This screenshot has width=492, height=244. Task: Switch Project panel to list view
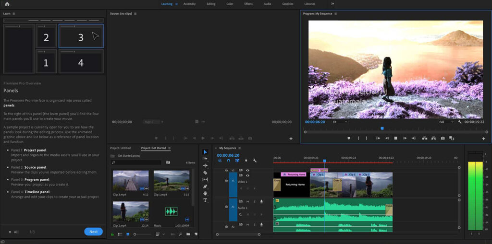click(120, 234)
